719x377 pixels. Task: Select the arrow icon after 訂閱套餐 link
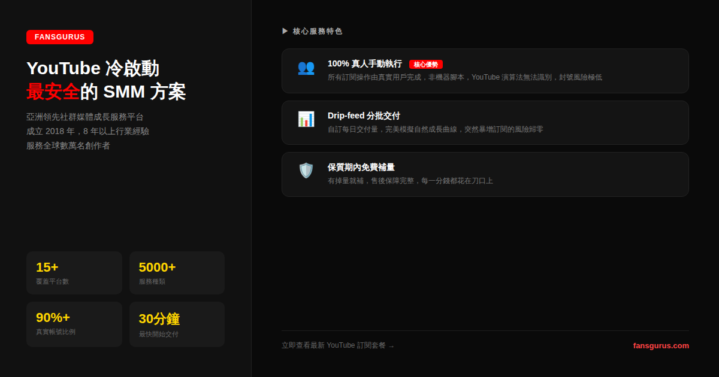pos(392,345)
